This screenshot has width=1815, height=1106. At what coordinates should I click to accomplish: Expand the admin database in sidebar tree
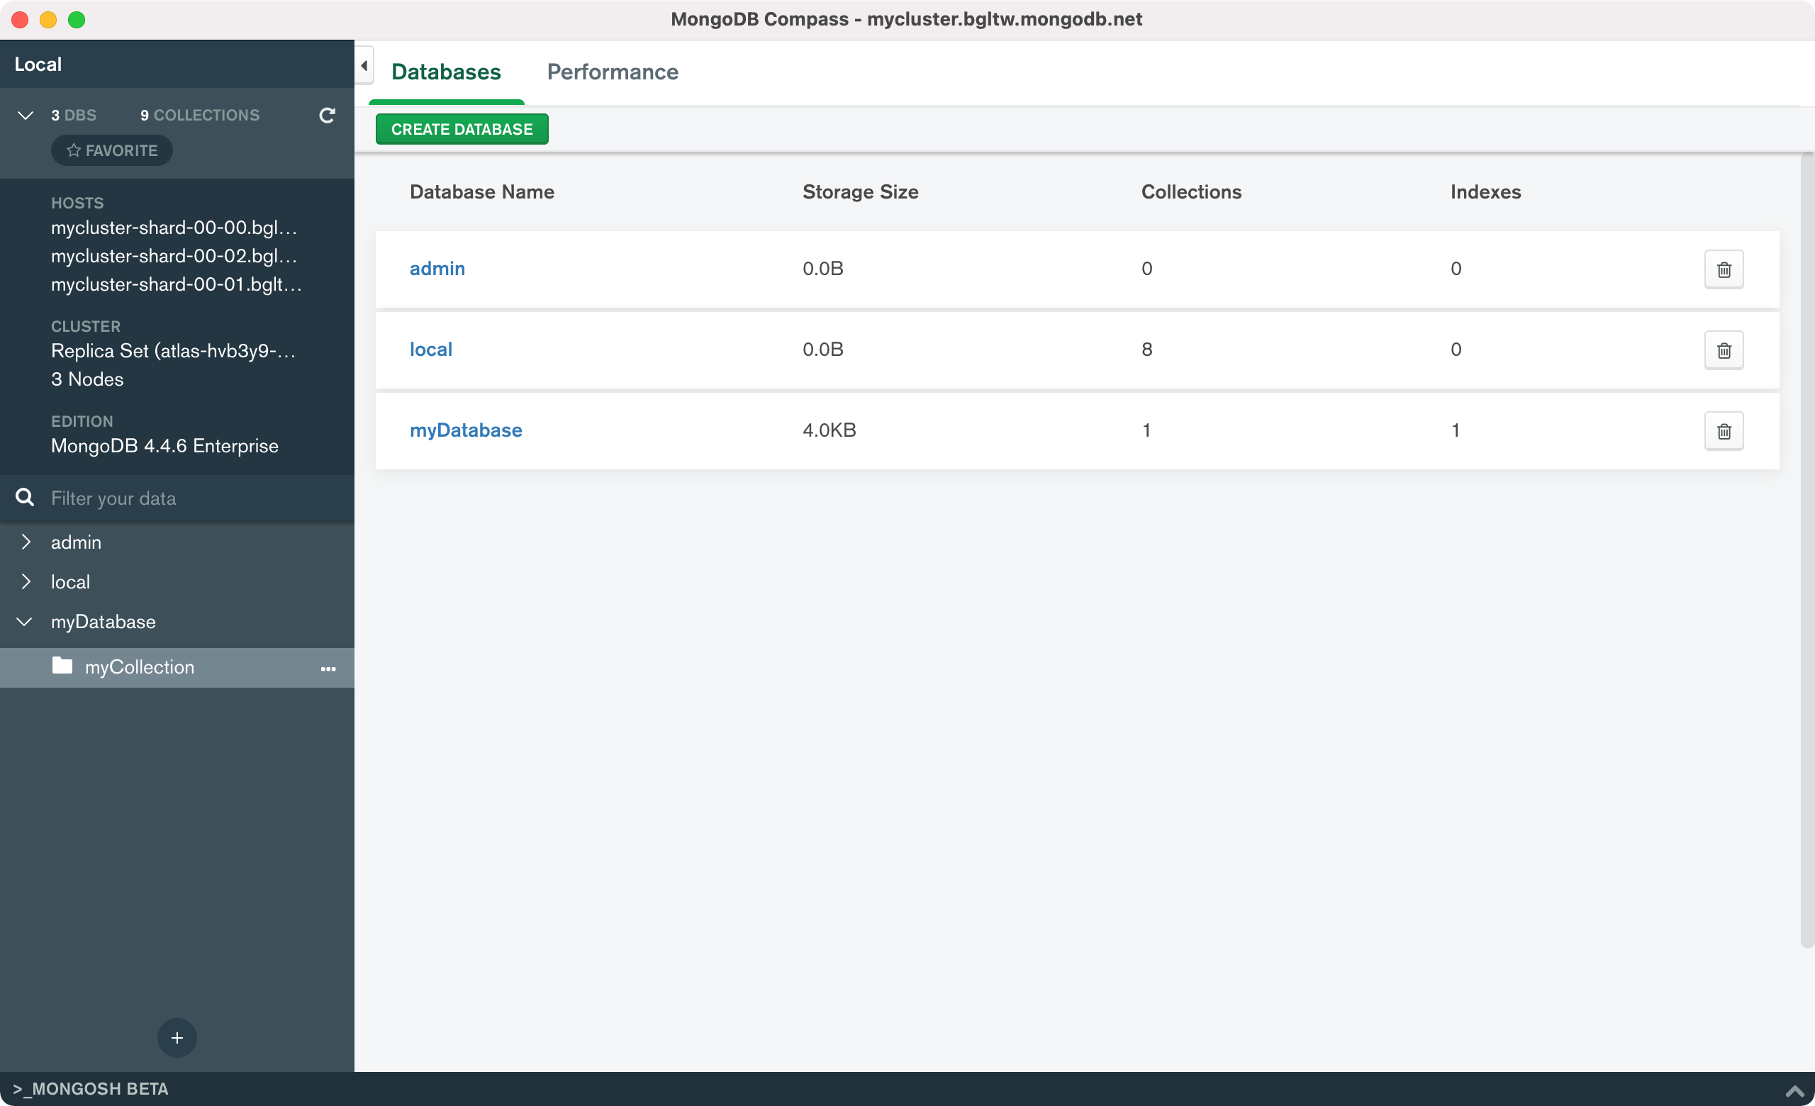(26, 542)
